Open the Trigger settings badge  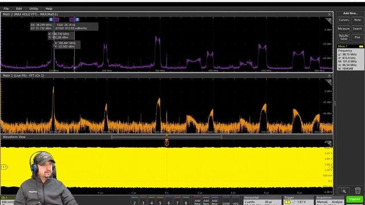click(x=298, y=200)
